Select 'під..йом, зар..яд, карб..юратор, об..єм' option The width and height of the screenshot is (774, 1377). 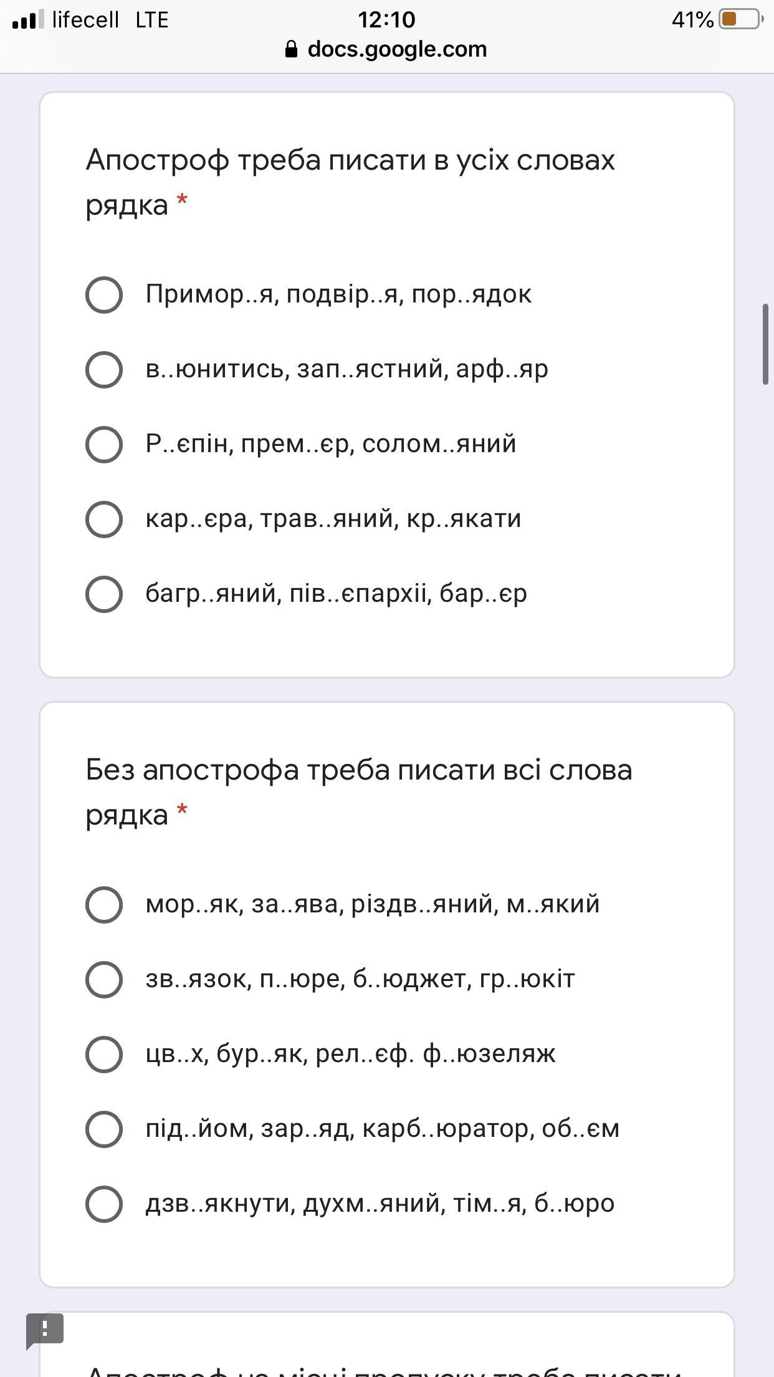(x=103, y=1129)
